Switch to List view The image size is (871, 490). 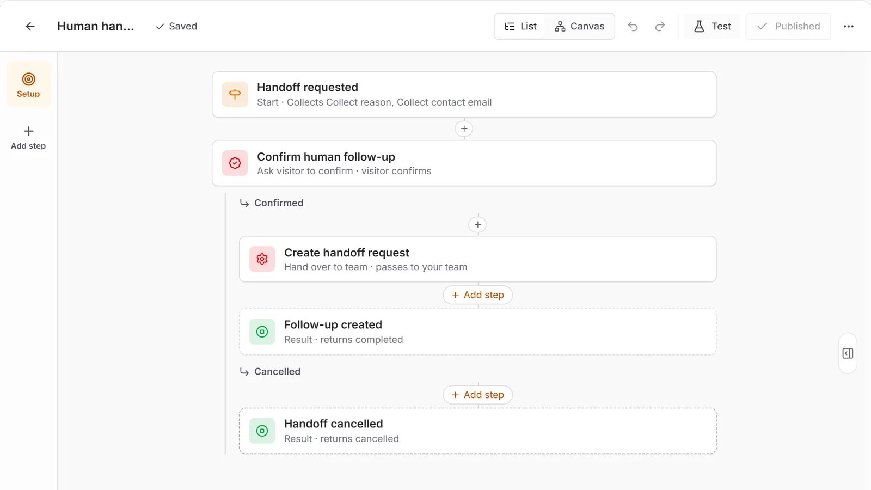click(x=520, y=26)
